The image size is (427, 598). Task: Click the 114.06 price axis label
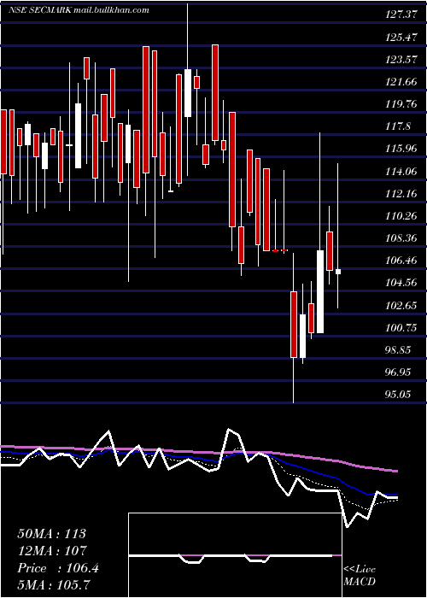coord(400,171)
